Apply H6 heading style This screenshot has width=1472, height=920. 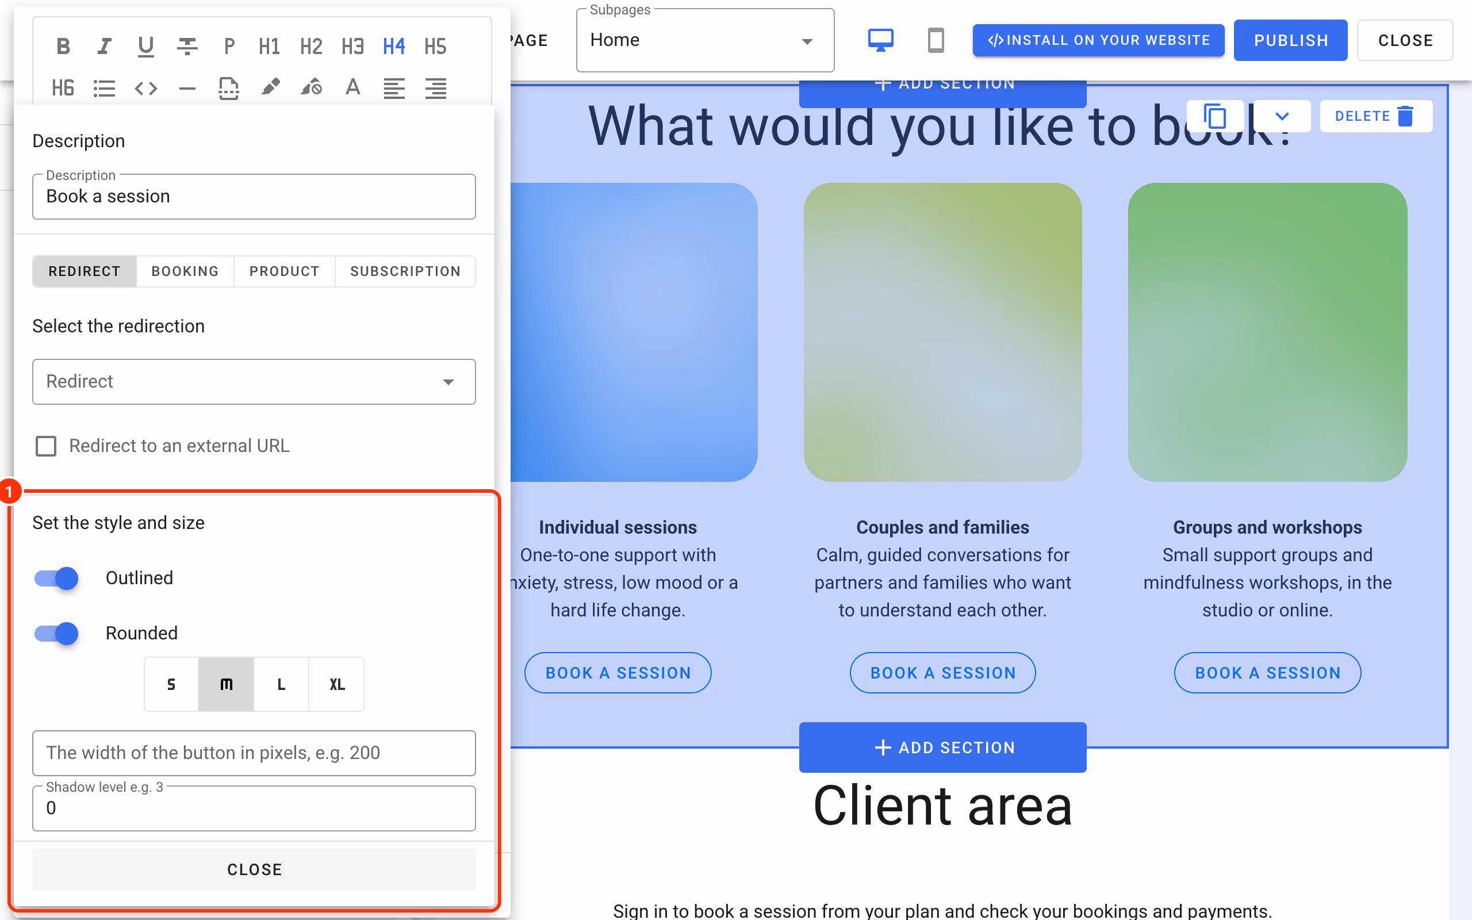click(63, 88)
